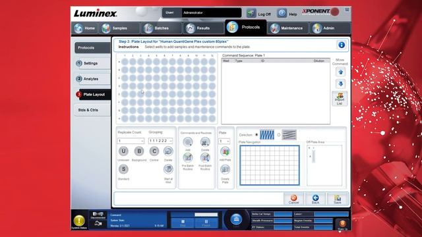Click the Cancel button

click(293, 199)
